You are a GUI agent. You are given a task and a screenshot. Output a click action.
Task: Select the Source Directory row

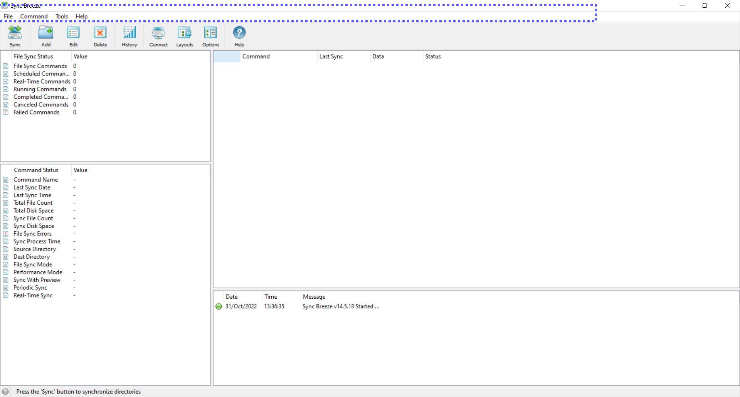point(105,249)
